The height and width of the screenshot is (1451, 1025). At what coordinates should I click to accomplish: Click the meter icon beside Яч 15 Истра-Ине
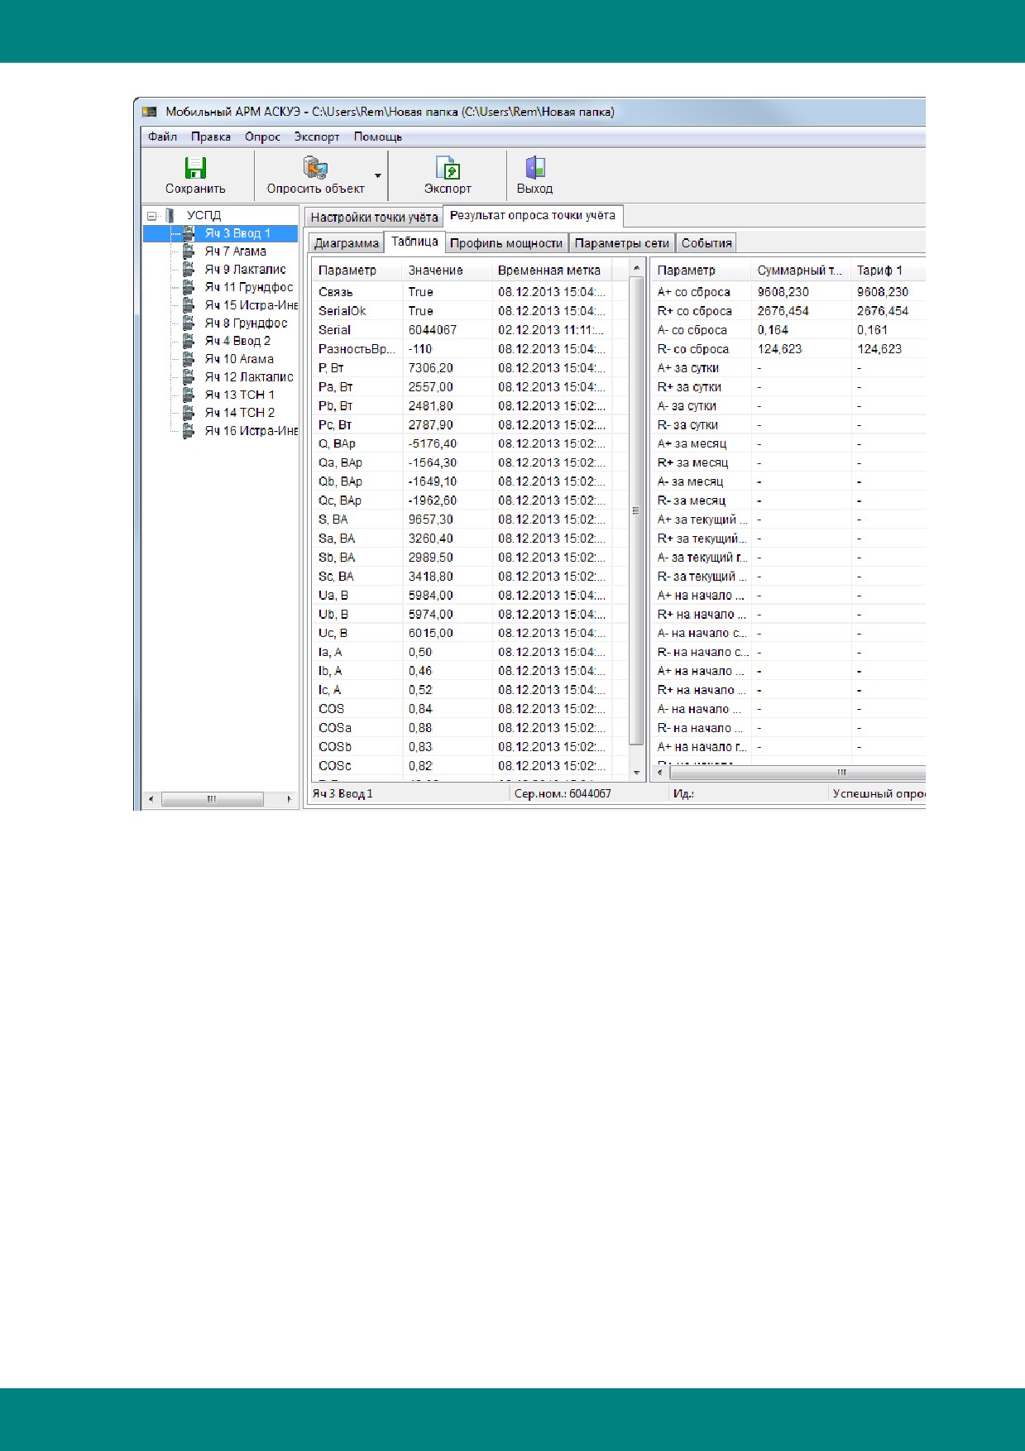189,305
